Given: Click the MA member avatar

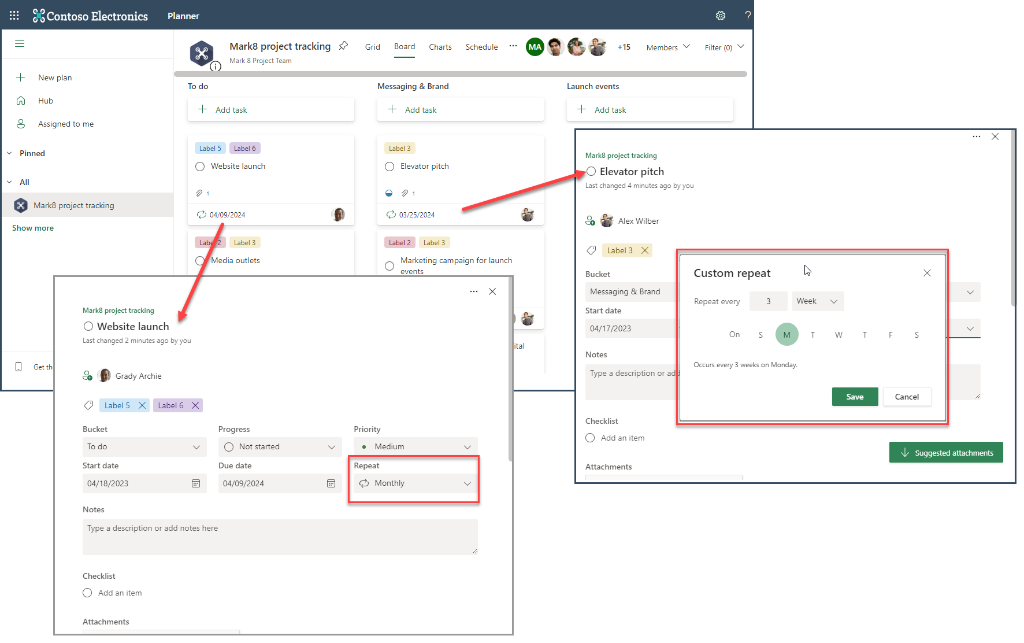Looking at the screenshot, I should (x=535, y=47).
